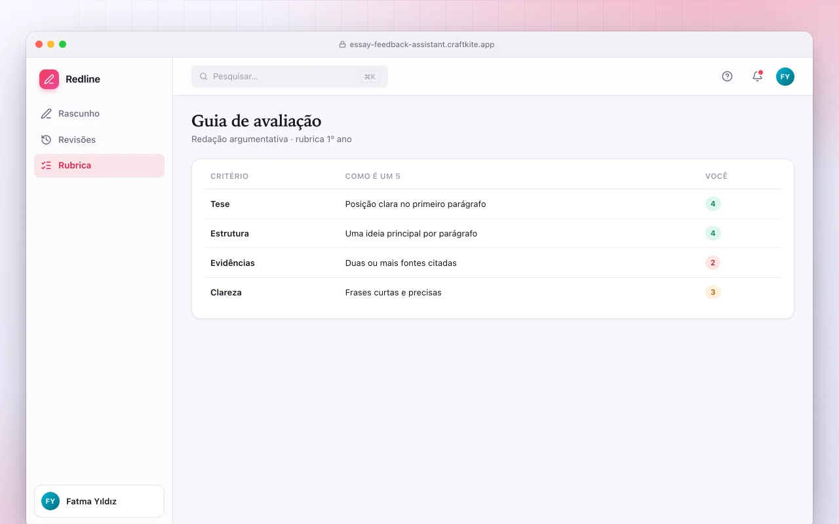Click the Evidências criterion name
839x524 pixels.
(x=233, y=263)
